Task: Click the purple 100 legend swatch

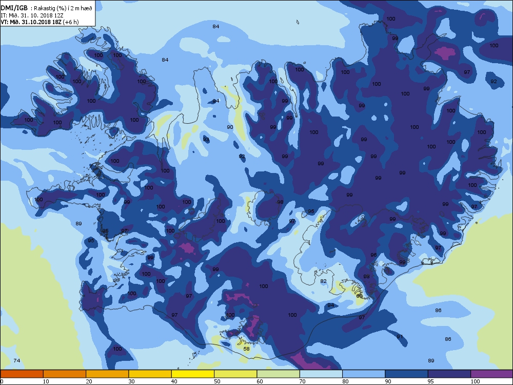Action: pos(492,374)
